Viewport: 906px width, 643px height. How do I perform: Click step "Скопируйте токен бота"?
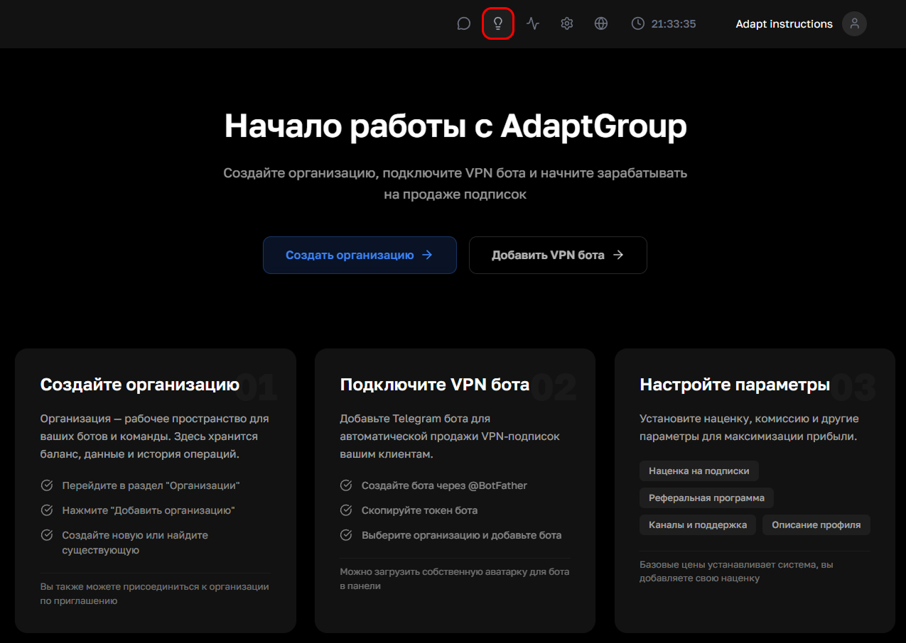coord(419,510)
